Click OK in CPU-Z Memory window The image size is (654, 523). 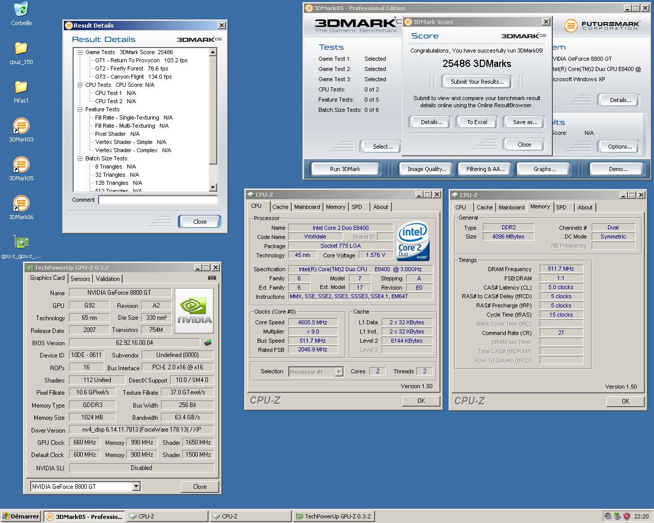click(625, 401)
